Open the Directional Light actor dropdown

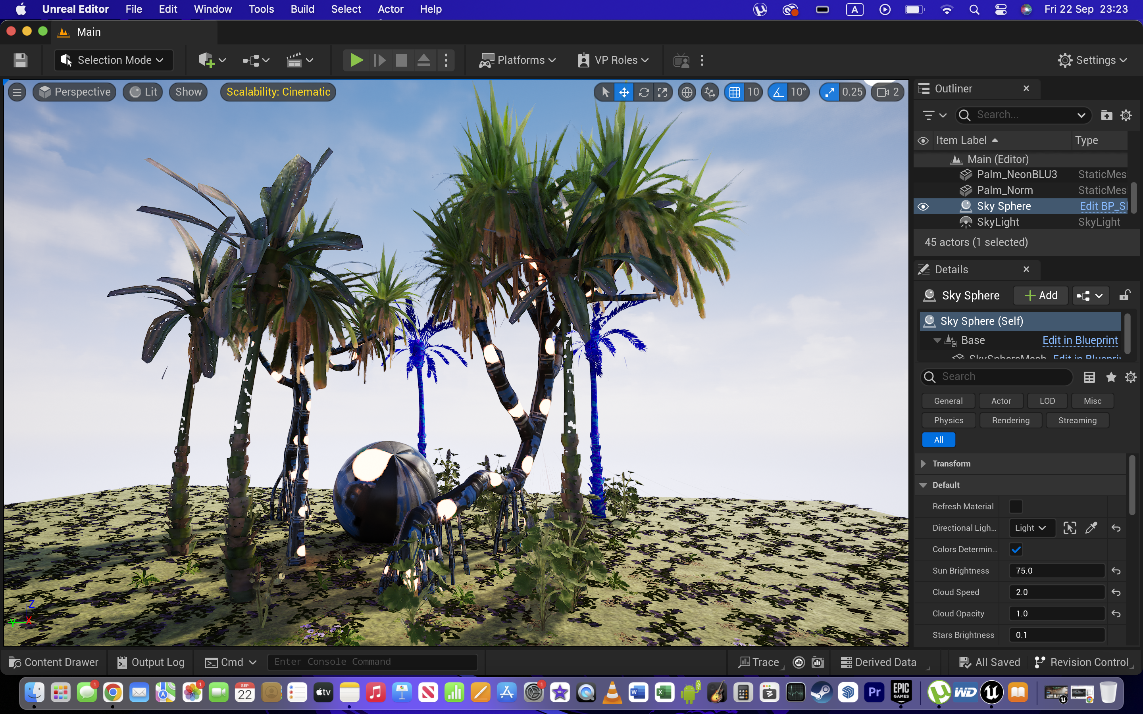[1031, 528]
